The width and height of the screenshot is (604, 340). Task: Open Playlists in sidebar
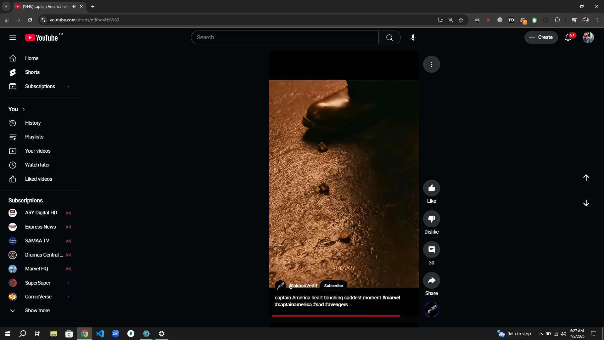point(40,137)
